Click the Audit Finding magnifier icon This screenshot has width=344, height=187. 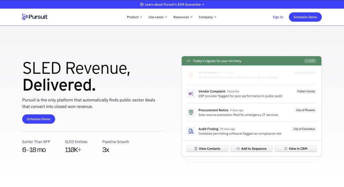click(191, 131)
